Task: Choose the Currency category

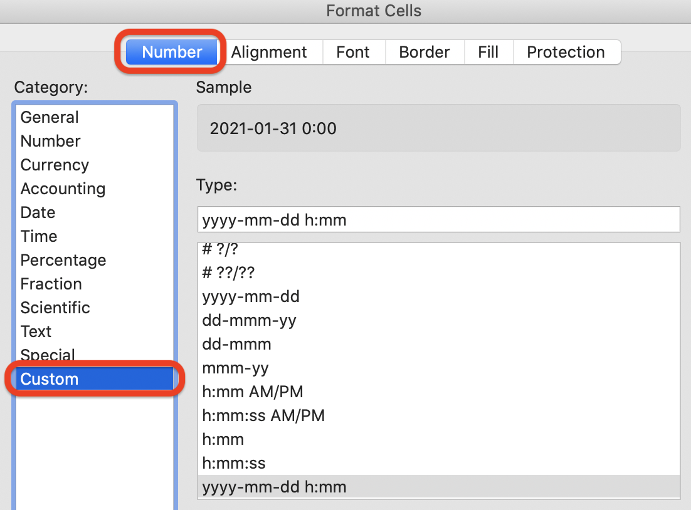Action: [x=55, y=165]
